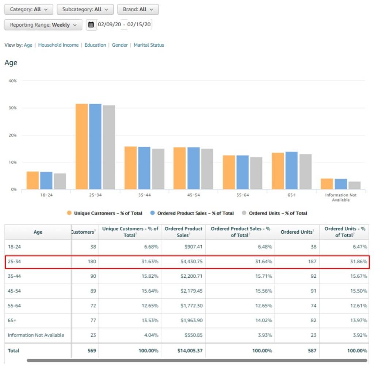Click the end date 02/15/20 field
Image resolution: width=374 pixels, height=365 pixels.
coord(139,25)
